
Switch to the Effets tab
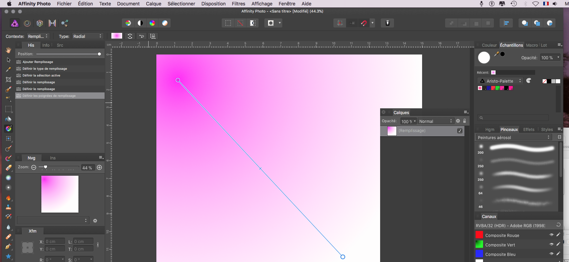pos(529,129)
